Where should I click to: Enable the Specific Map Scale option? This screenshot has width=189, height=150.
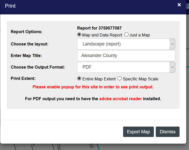120,79
